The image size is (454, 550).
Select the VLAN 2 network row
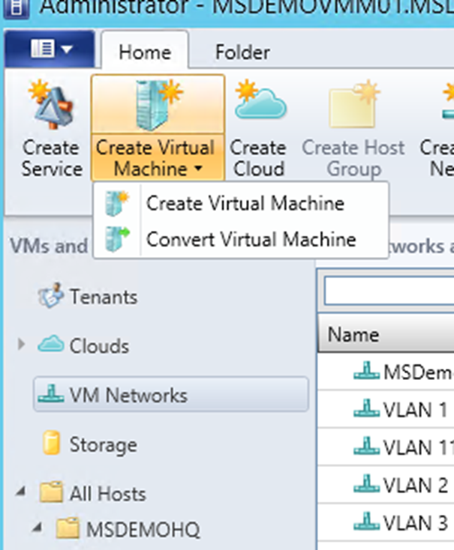(x=386, y=485)
